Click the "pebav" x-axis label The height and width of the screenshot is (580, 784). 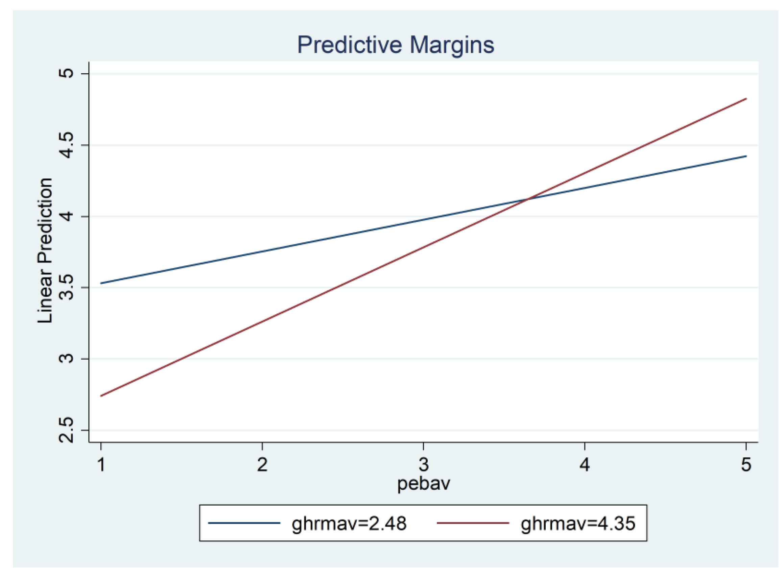423,483
